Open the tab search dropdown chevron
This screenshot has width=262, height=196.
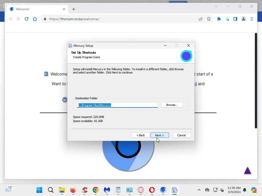click(216, 6)
